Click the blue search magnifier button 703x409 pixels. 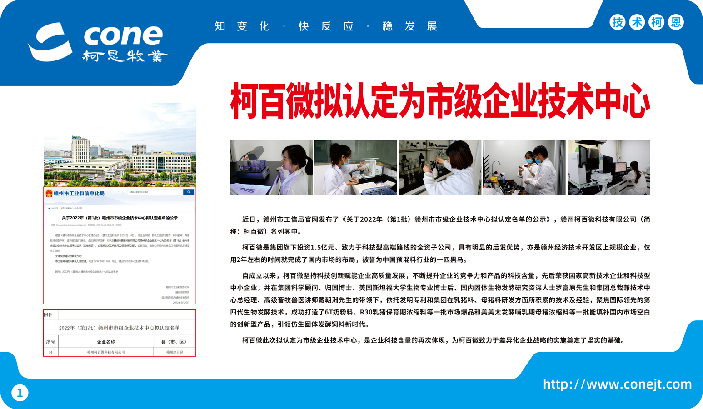click(x=189, y=192)
